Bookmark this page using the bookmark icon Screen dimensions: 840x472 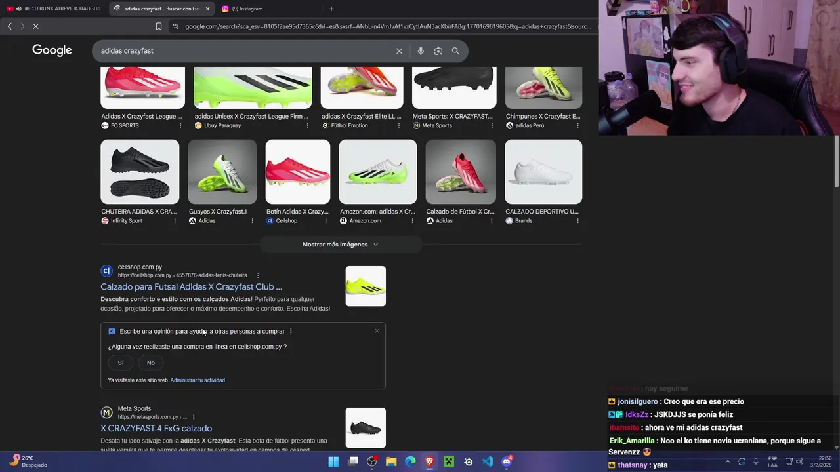[x=159, y=26]
